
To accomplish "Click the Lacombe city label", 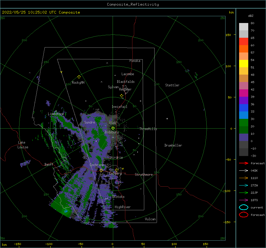I will [x=128, y=74].
